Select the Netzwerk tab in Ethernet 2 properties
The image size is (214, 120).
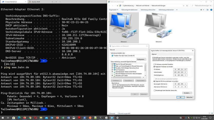pyautogui.click(x=112, y=50)
